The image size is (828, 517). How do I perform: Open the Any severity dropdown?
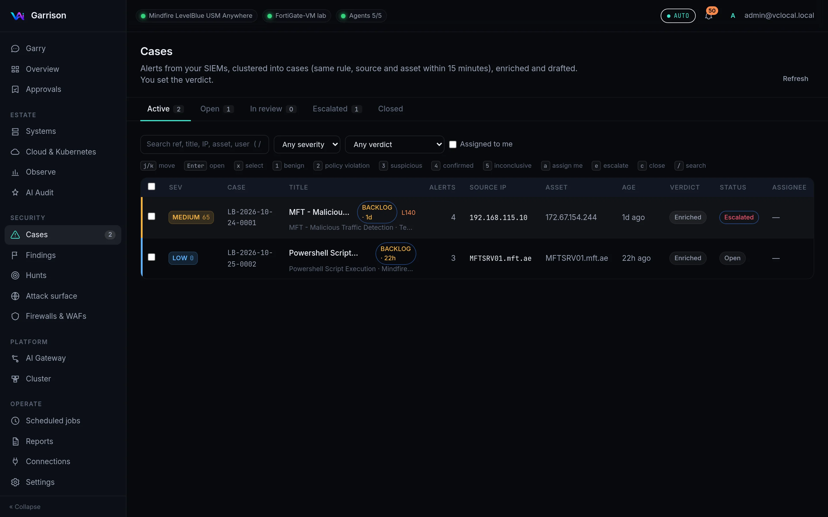307,145
